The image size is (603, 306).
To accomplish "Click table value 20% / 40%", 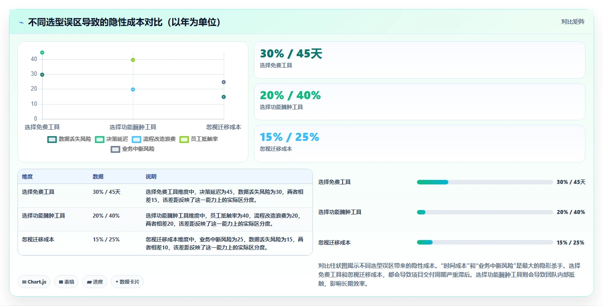I will [106, 215].
